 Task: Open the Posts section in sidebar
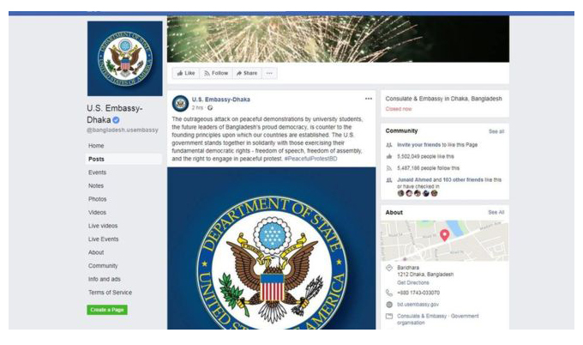tap(123, 159)
